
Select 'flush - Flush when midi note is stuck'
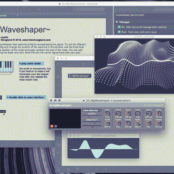click(139, 32)
